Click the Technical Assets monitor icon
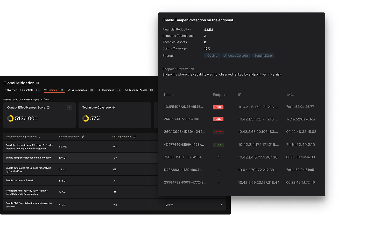 pos(127,90)
